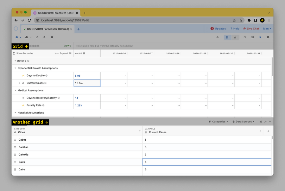
Task: Click the link icon in model toolbar
Action: [37, 37]
